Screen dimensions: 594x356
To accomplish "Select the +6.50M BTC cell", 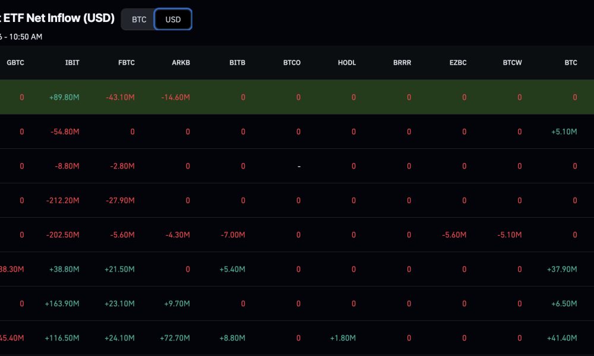I will pos(564,304).
